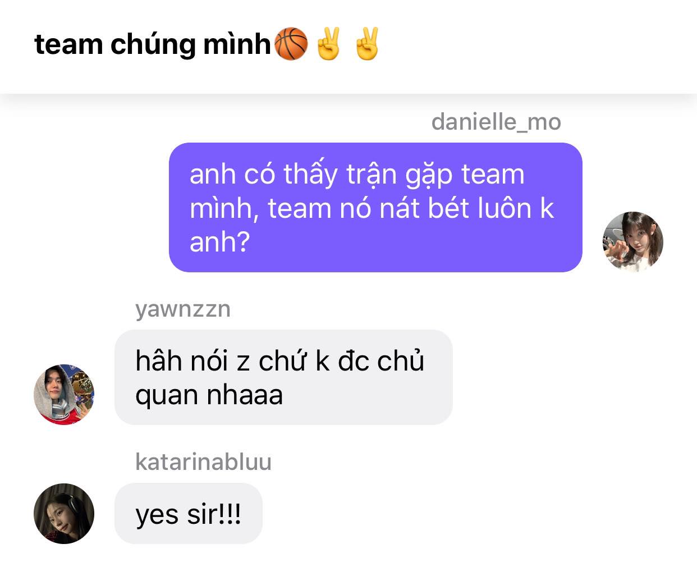697x585 pixels.
Task: Click the danielle_mo username label
Action: coord(496,122)
